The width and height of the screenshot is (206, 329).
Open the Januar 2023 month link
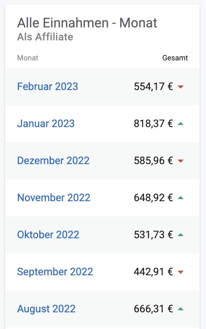pos(46,123)
